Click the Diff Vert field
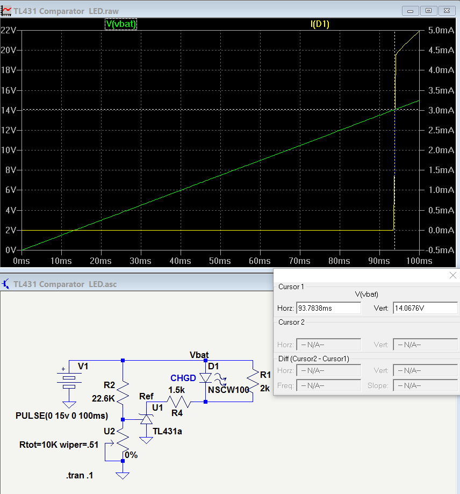The image size is (460, 494). pyautogui.click(x=425, y=370)
